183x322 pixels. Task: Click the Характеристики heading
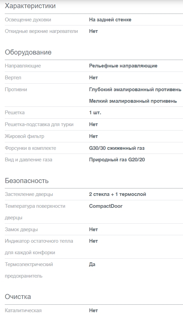[x=30, y=6]
